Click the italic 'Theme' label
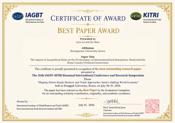This screenshot has width=175, height=123. click(87, 79)
